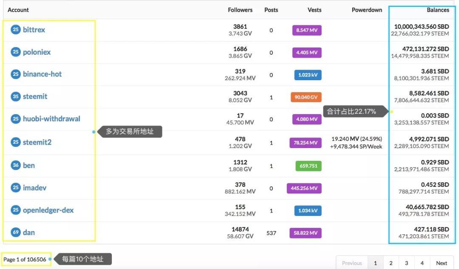459x269 pixels.
Task: Go to pagination page 2
Action: [391, 263]
